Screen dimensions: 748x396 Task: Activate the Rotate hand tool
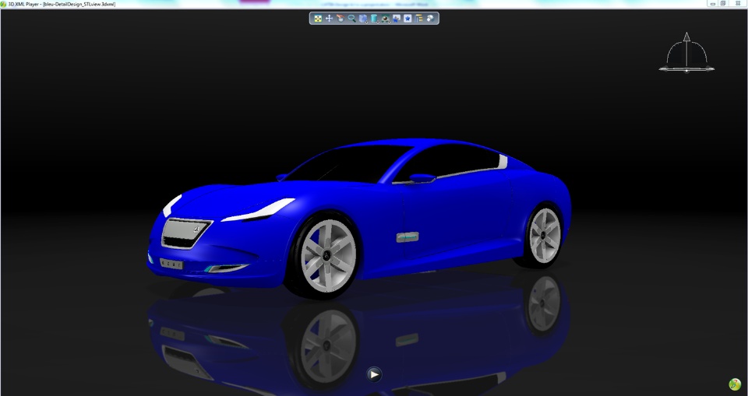coord(340,19)
